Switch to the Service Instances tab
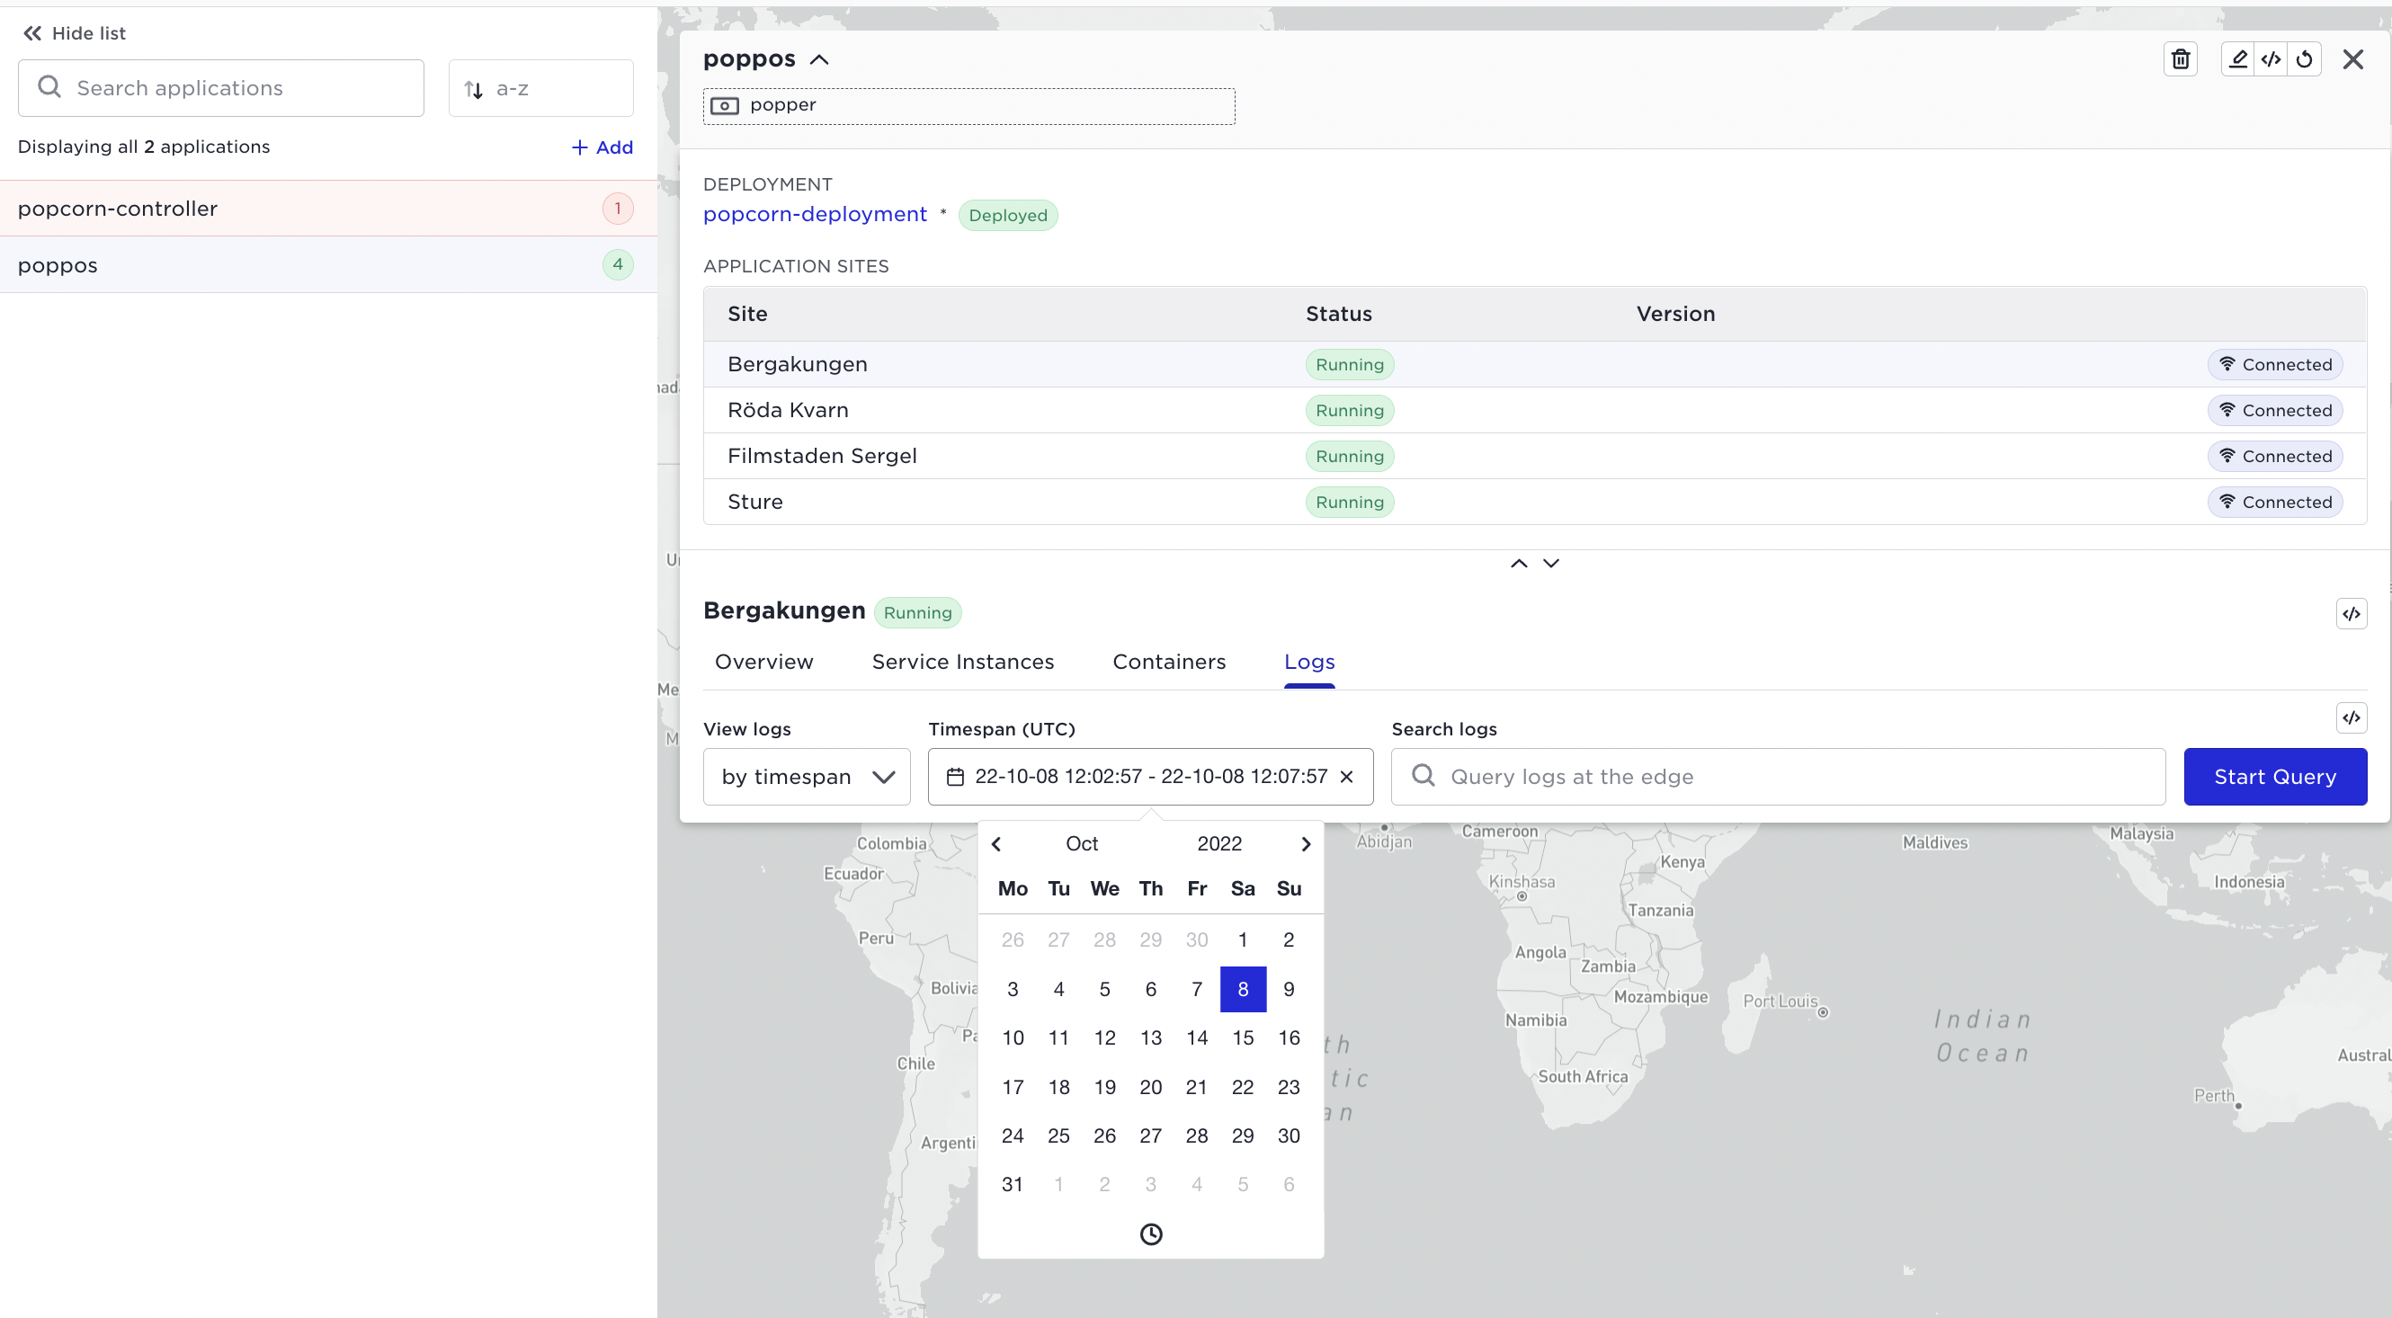The height and width of the screenshot is (1318, 2392). coord(962,662)
